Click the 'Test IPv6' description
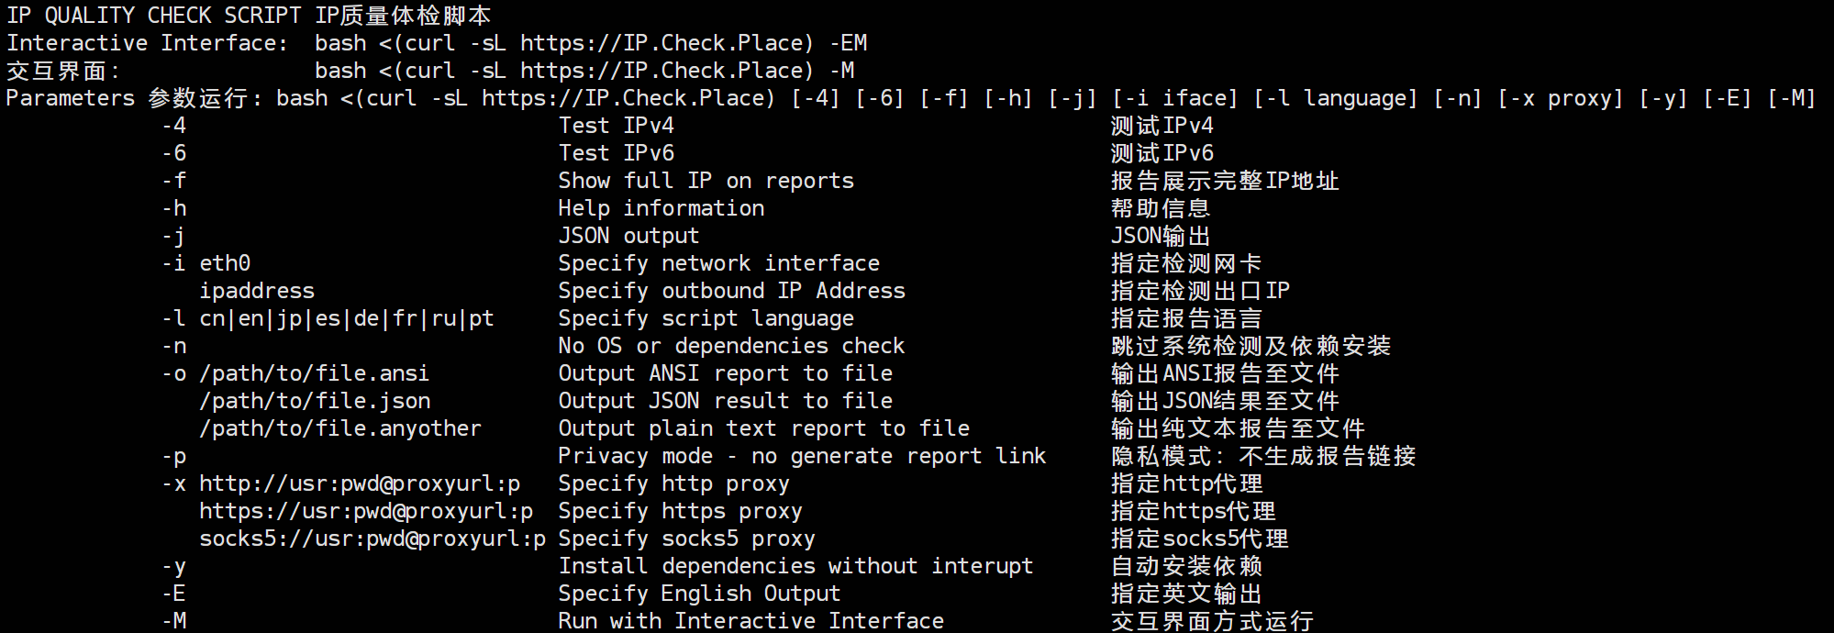 pos(616,153)
